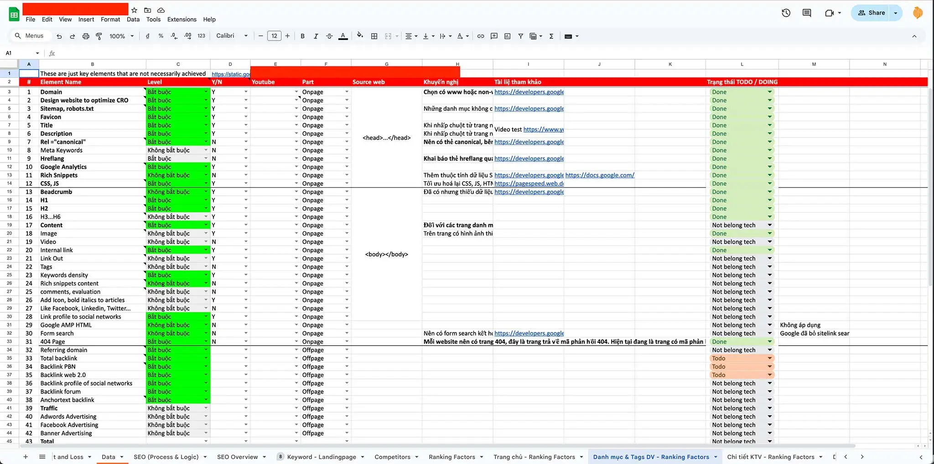Open the File menu
The width and height of the screenshot is (934, 464).
(31, 20)
